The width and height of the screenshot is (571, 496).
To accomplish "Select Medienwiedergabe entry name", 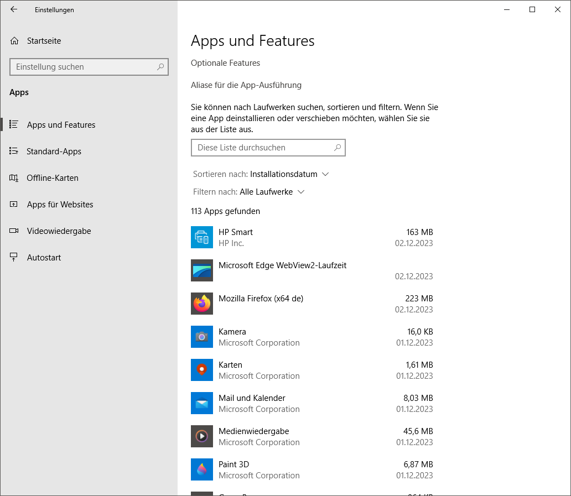I will pyautogui.click(x=254, y=431).
